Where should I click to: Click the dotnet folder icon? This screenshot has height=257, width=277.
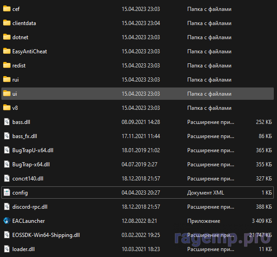pos(7,37)
